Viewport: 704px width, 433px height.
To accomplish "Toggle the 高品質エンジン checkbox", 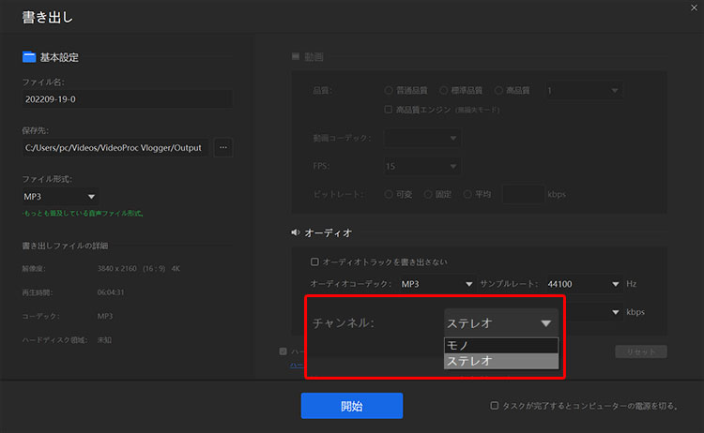I will click(389, 110).
